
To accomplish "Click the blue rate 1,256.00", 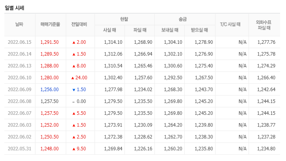I will 50,90.
